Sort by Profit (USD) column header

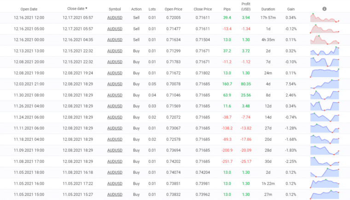pos(245,6)
